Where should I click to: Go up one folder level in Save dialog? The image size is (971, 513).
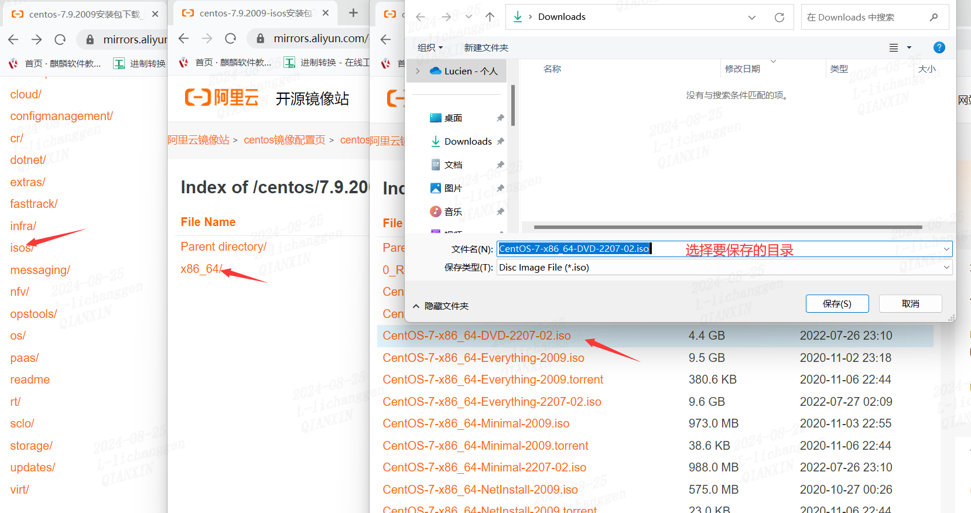pyautogui.click(x=490, y=17)
